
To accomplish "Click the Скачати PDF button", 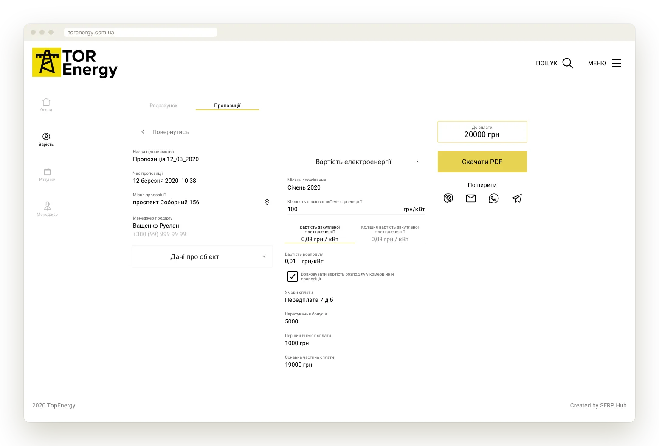I will point(482,162).
